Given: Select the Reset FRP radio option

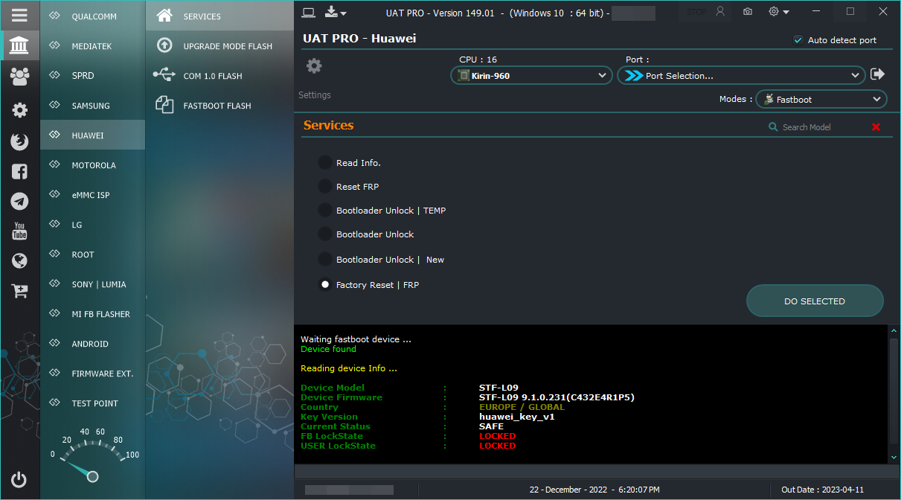Looking at the screenshot, I should point(325,186).
